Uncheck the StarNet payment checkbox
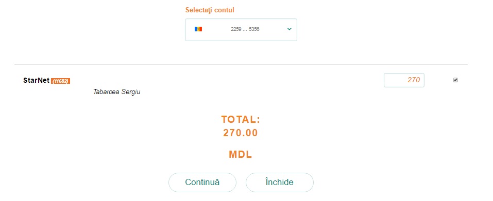The width and height of the screenshot is (493, 201). [x=455, y=80]
